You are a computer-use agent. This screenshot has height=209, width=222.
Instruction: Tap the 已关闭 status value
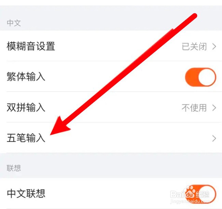coord(194,46)
